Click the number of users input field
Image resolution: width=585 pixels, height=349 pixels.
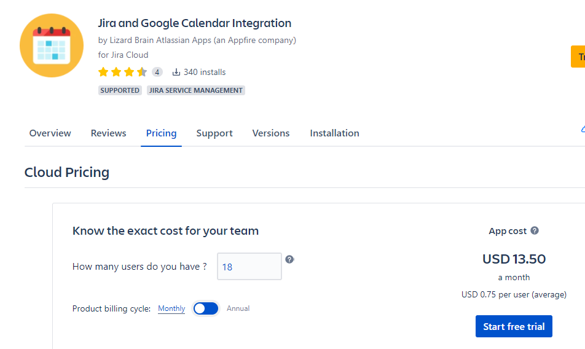[249, 267]
